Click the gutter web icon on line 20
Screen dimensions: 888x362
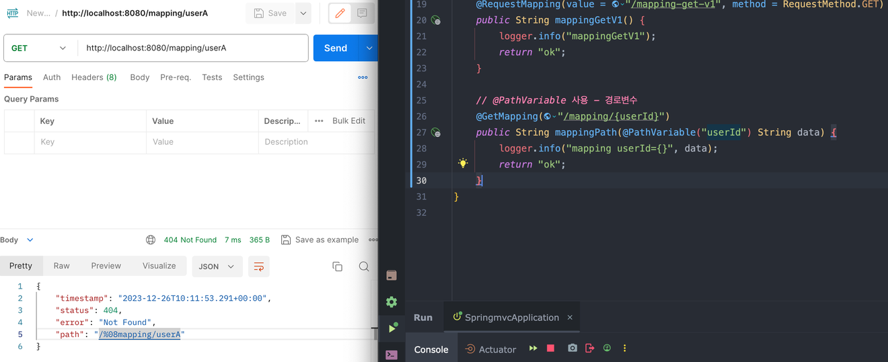436,20
